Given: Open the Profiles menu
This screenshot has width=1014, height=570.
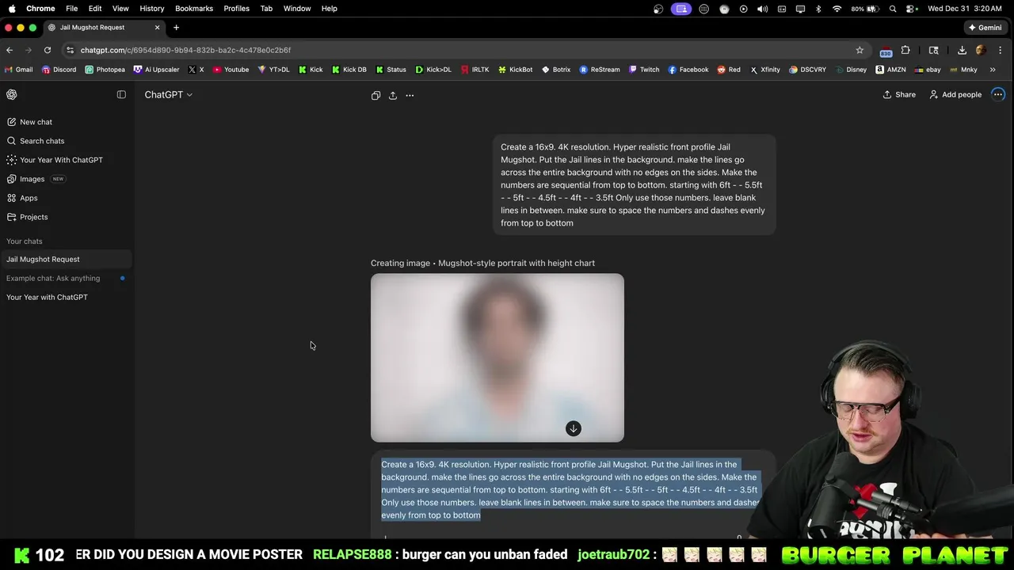Looking at the screenshot, I should [236, 9].
